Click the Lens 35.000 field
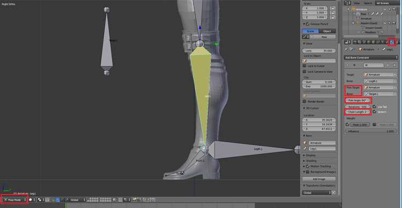The width and height of the screenshot is (402, 208). 319,51
